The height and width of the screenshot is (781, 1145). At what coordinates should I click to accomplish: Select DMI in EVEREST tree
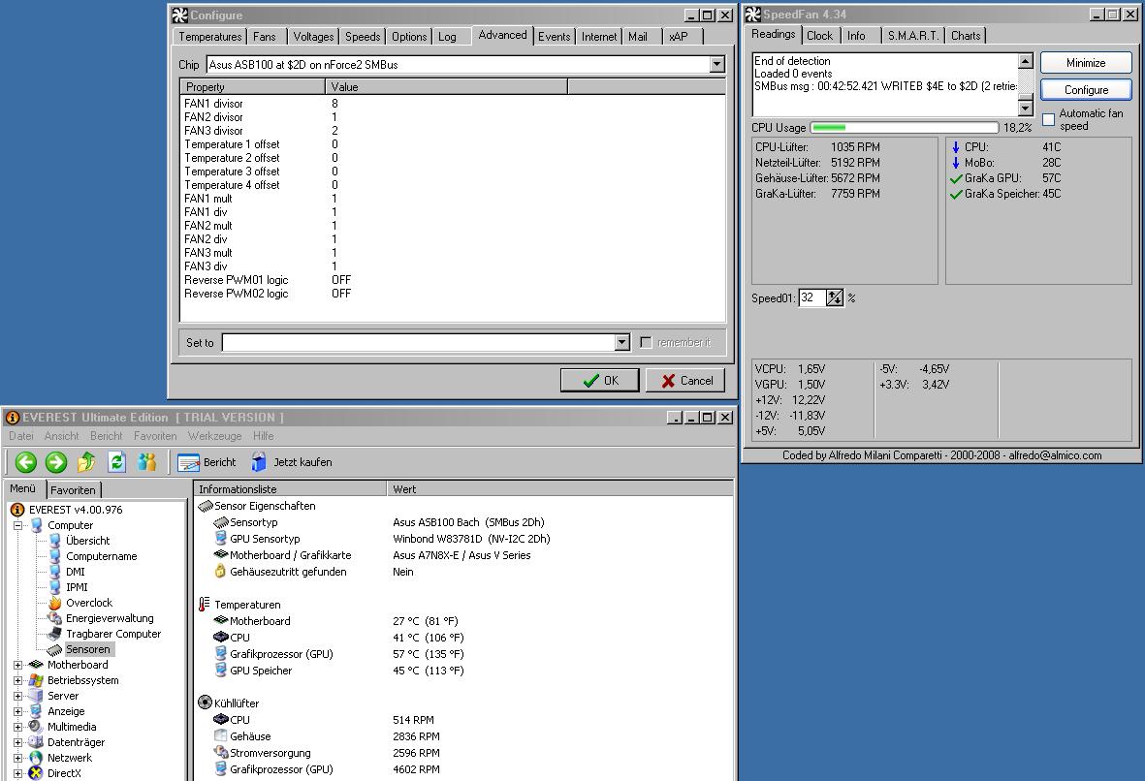[76, 572]
